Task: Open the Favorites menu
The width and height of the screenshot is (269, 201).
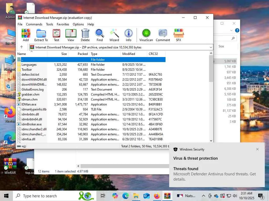Action: tap(63, 24)
